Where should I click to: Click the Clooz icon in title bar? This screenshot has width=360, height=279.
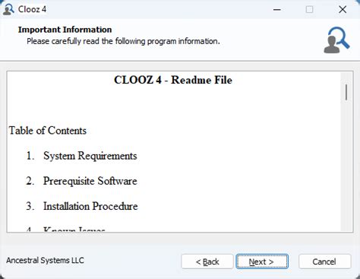[x=8, y=9]
